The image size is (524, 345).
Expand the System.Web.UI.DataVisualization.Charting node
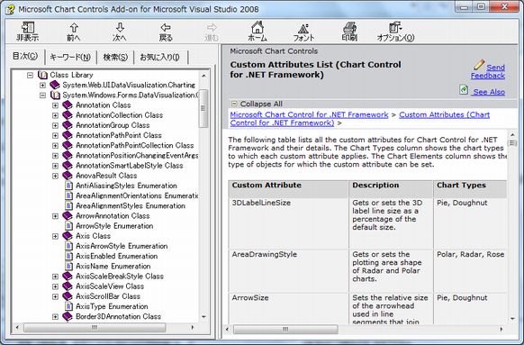(x=43, y=86)
